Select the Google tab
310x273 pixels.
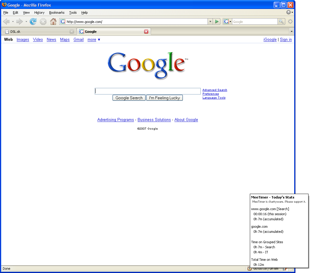coord(114,32)
